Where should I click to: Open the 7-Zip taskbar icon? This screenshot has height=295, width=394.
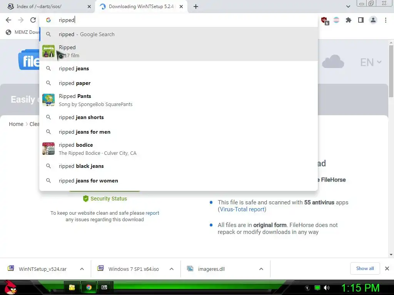(x=104, y=287)
